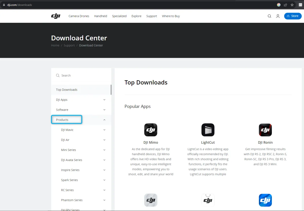Click the DJI logo in header
Viewport: 304px width, 211px height.
(56, 16)
